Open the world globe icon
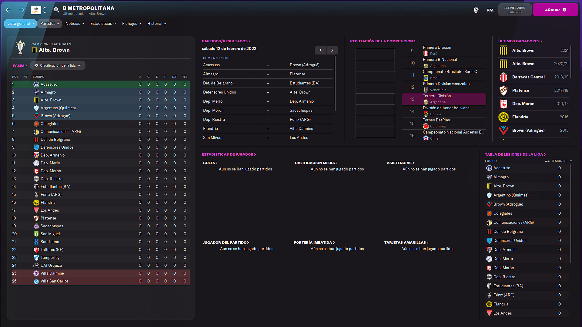 coord(476,10)
